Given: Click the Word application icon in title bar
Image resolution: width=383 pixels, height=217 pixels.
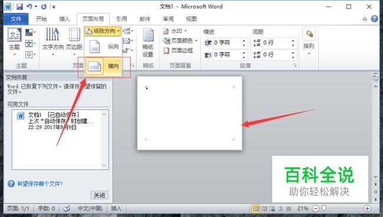Looking at the screenshot, I should pyautogui.click(x=8, y=6).
